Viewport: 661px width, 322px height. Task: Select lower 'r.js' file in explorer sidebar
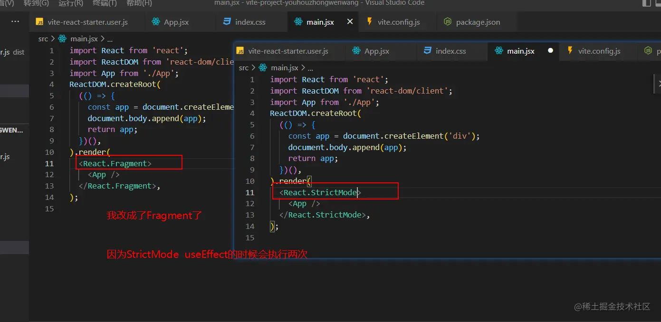coord(6,157)
